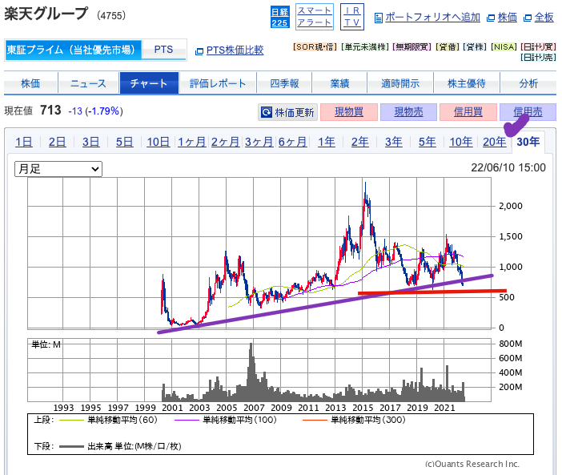
Task: Select the 10年 chart period
Action: click(x=461, y=142)
